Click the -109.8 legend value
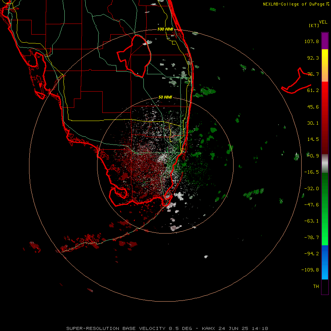 tap(310, 270)
